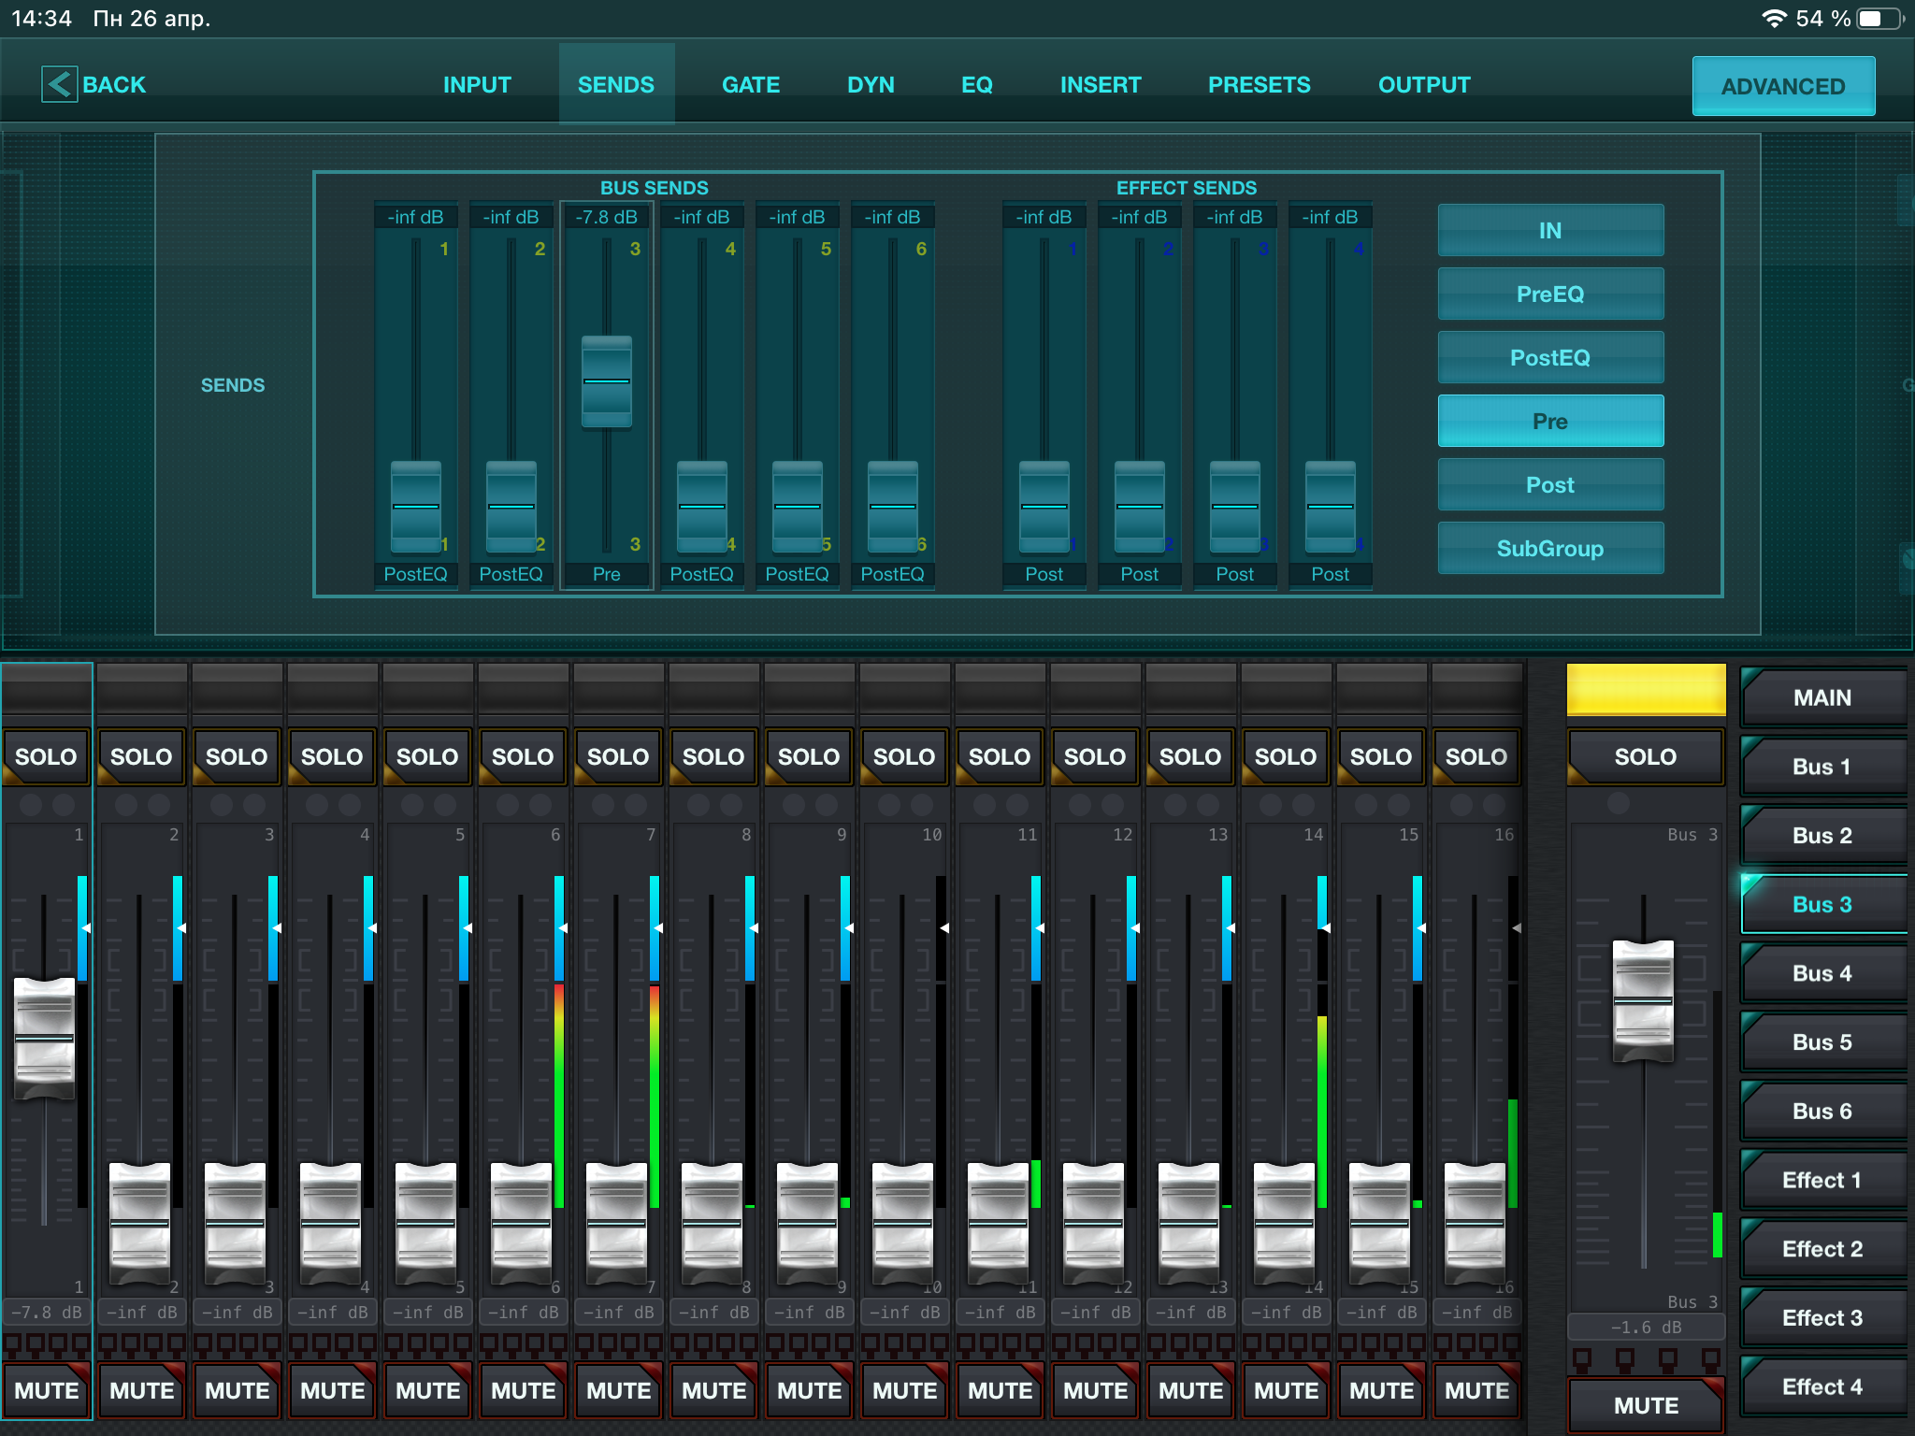Select PostEQ send source option
The height and width of the screenshot is (1436, 1915).
click(1550, 357)
